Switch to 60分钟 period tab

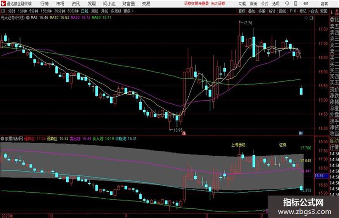coord(73,11)
